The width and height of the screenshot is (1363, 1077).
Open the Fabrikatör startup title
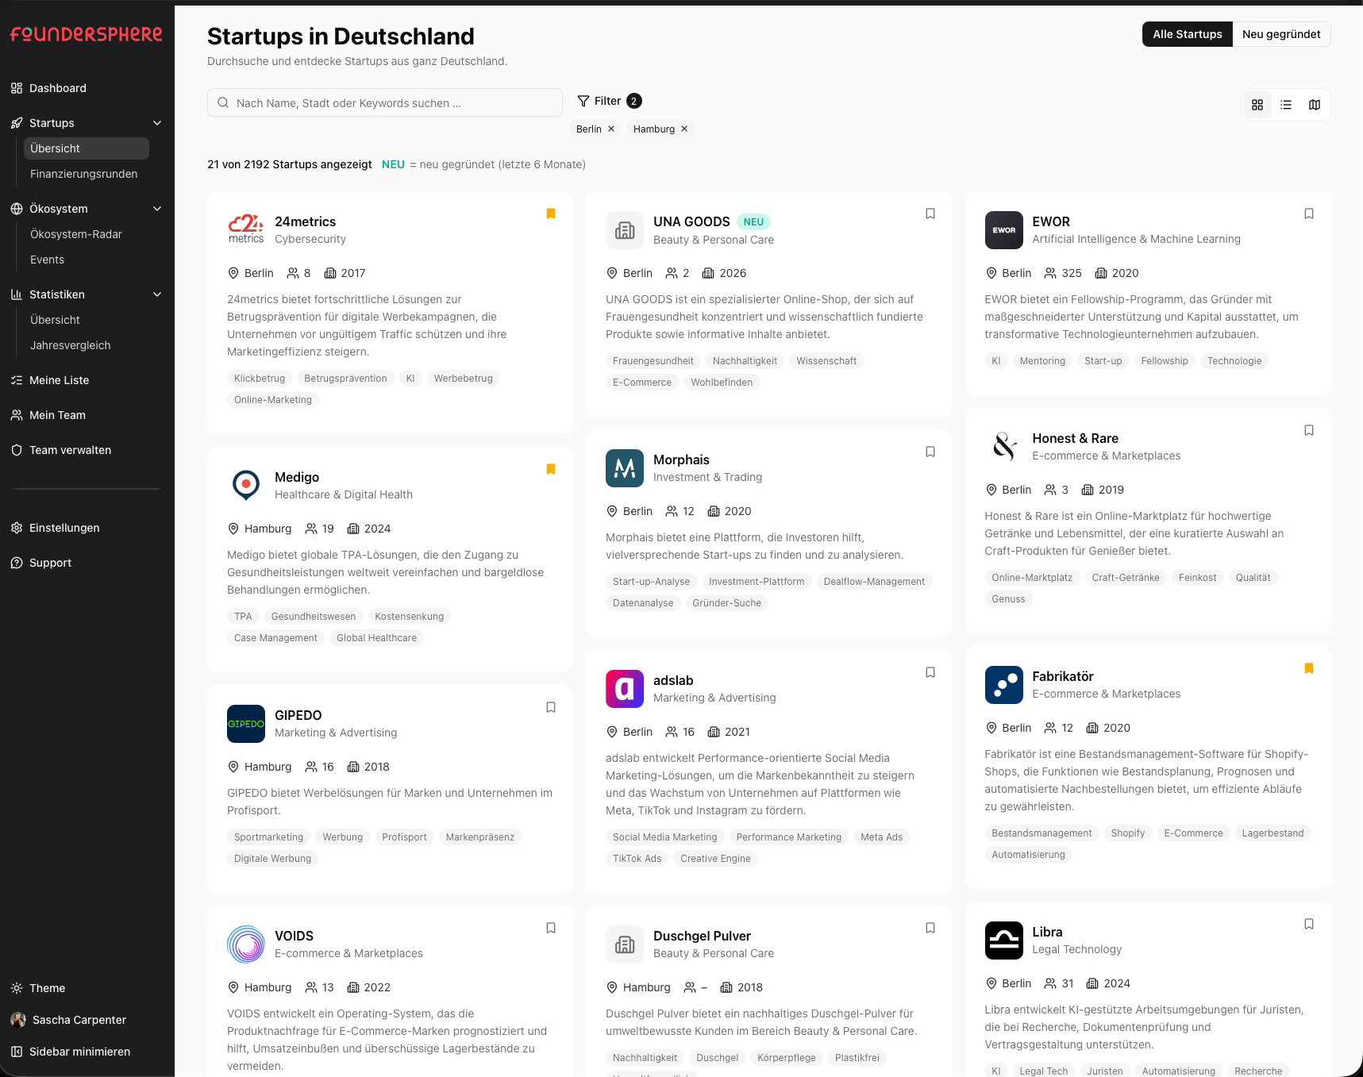[1063, 676]
